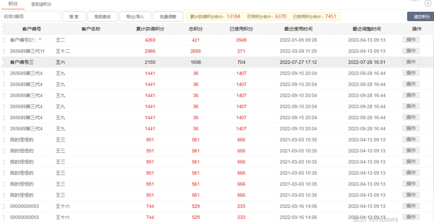Open the 操作 menu for 王二's row
Image resolution: width=434 pixels, height=222 pixels.
click(411, 40)
